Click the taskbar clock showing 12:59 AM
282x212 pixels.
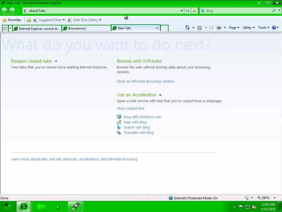tap(268, 207)
